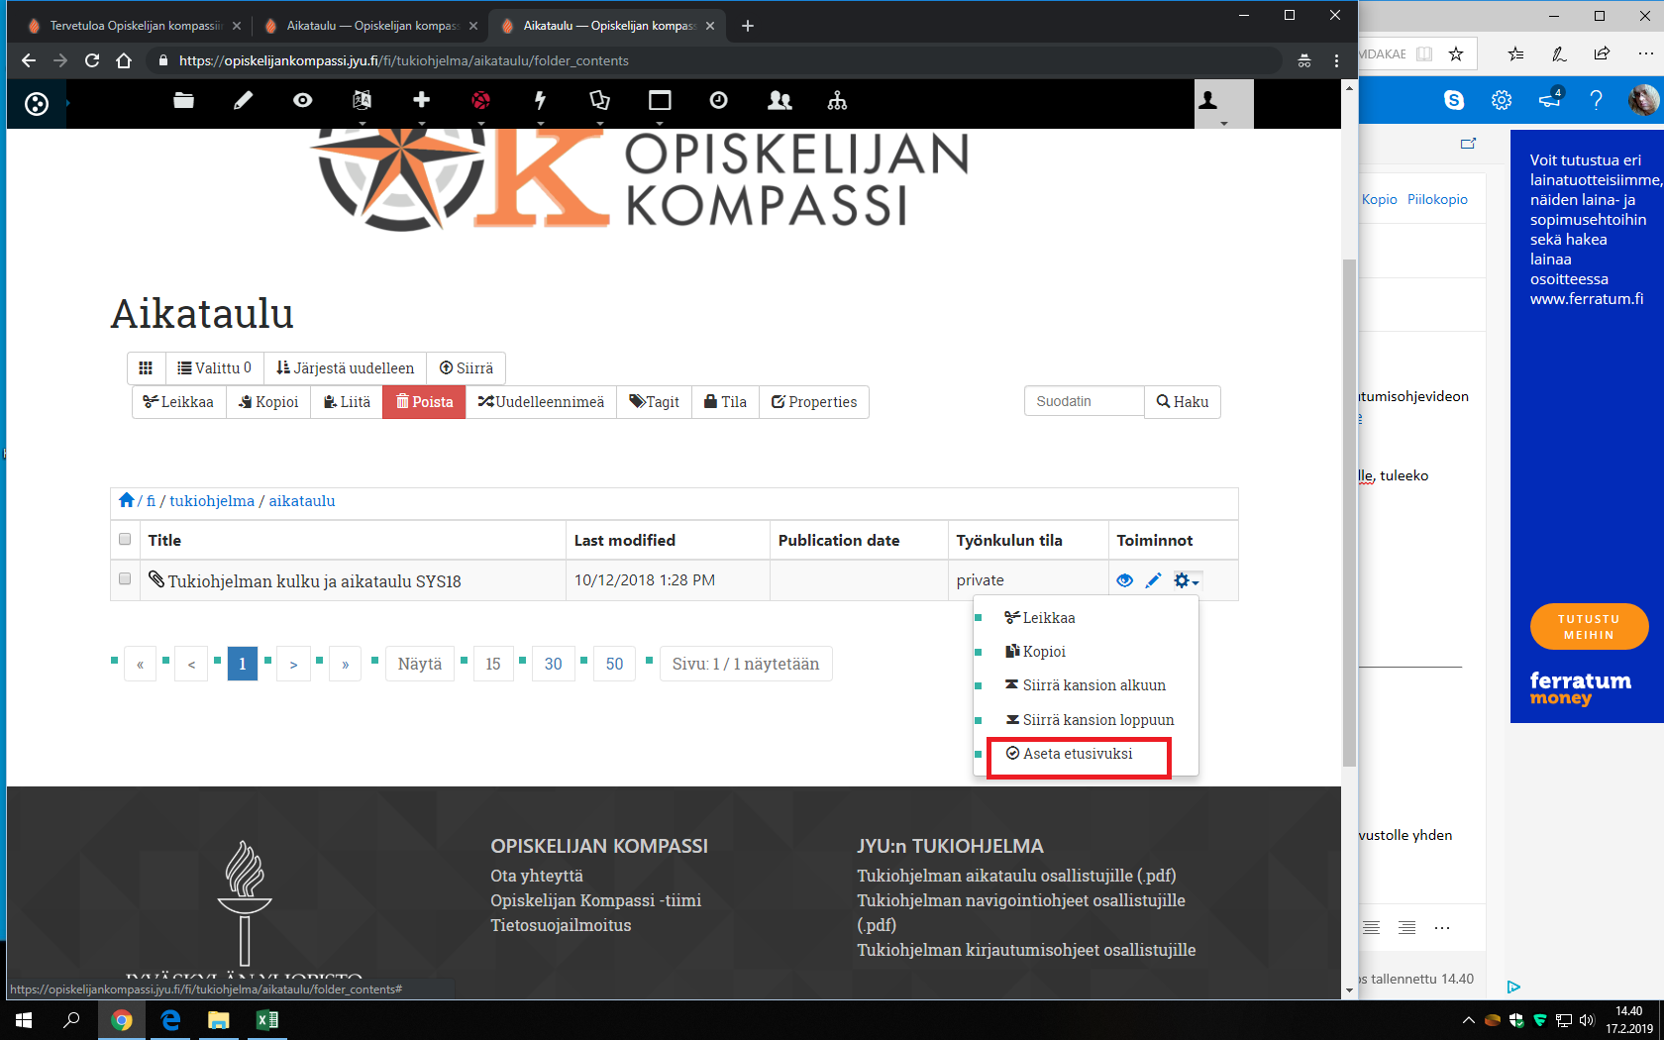The image size is (1664, 1040).
Task: Click the pencil edit icon in top toolbar
Action: [243, 100]
